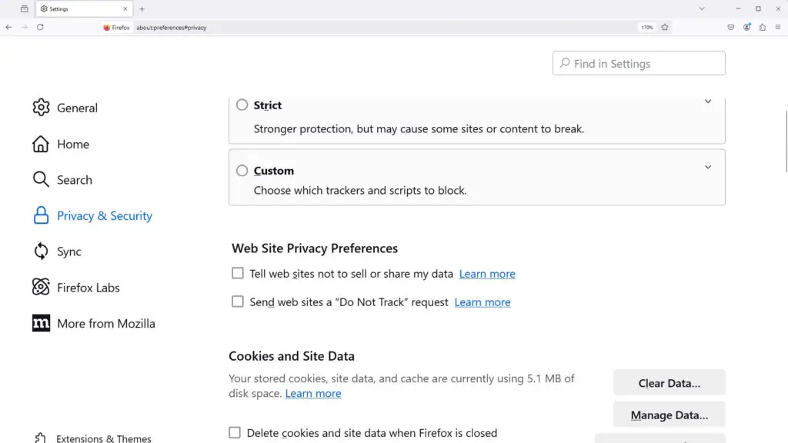Expand the Custom protection details

point(707,166)
